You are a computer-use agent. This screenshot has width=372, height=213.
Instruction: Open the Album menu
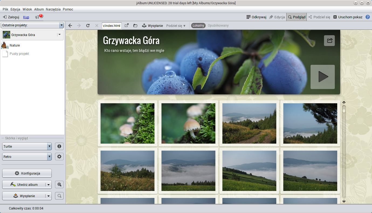coord(39,9)
